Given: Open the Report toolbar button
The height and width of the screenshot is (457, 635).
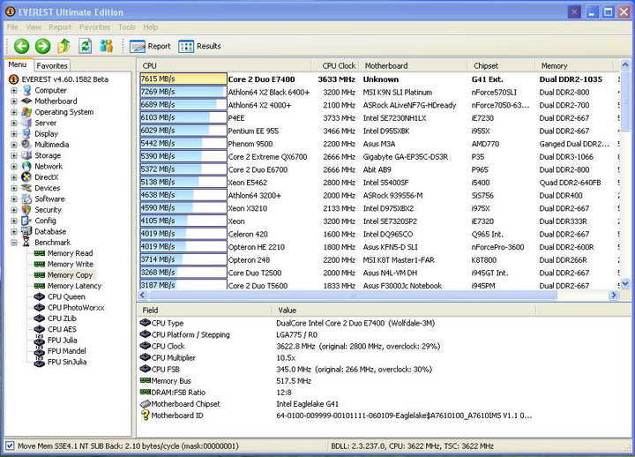Looking at the screenshot, I should coord(150,46).
